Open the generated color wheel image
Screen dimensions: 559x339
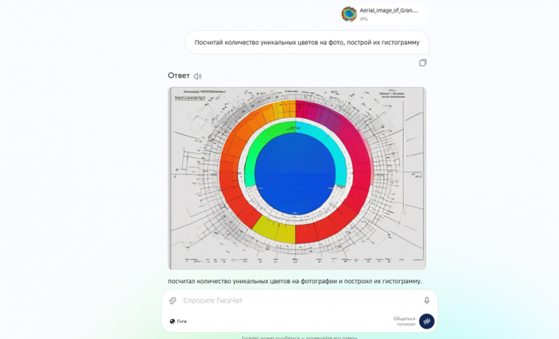pos(297,178)
